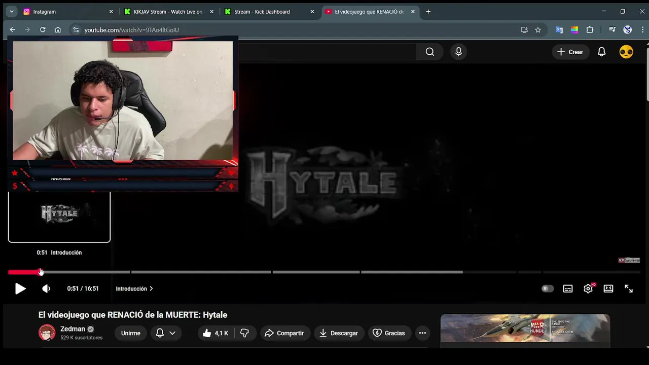Turn on subtitles with the captions icon
Viewport: 649px width, 365px height.
[568, 288]
